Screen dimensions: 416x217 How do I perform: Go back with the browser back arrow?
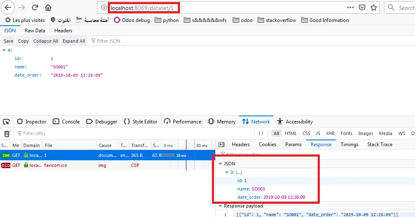pyautogui.click(x=8, y=7)
